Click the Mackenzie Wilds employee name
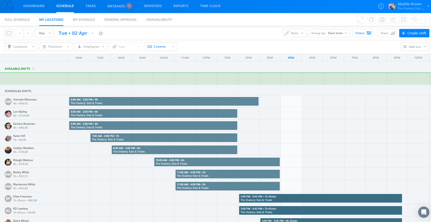This screenshot has height=222, width=431. pos(25,185)
